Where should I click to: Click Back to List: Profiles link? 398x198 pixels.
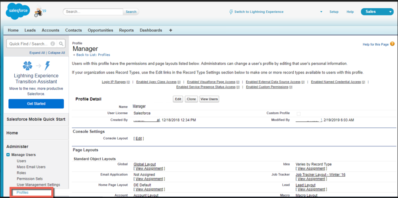click(x=93, y=55)
